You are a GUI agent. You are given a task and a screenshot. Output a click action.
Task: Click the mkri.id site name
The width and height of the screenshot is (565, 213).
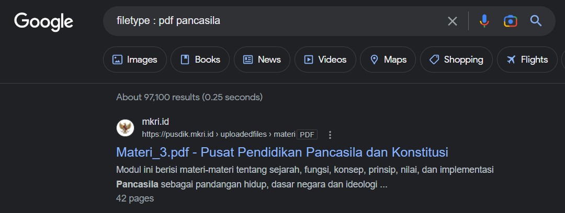pyautogui.click(x=155, y=122)
